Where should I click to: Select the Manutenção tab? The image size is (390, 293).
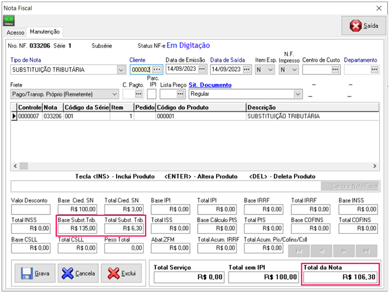point(45,32)
